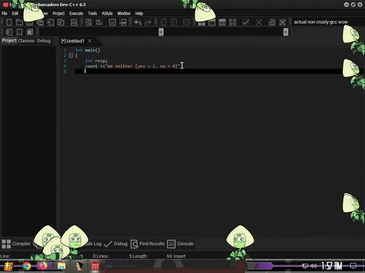Close the Untitled1 editor tab
The image size is (365, 273).
89,41
